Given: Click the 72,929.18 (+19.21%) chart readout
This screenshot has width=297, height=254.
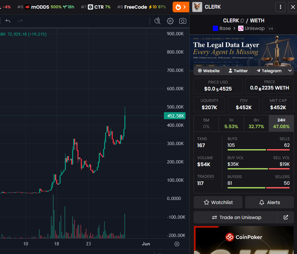Looking at the screenshot, I should (27, 34).
